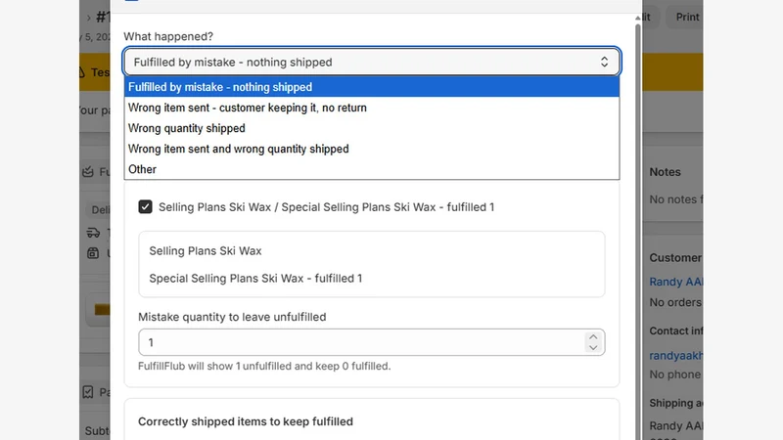Select Fulfilled by mistake - nothing shipped option

(x=372, y=87)
